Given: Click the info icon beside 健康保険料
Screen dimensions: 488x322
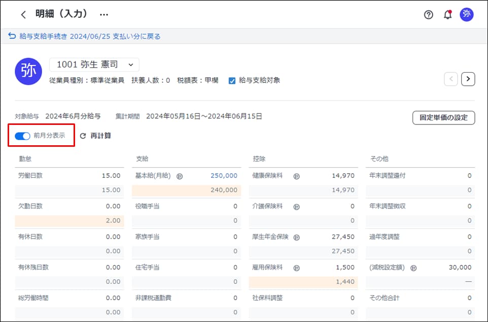Looking at the screenshot, I should pyautogui.click(x=297, y=176).
